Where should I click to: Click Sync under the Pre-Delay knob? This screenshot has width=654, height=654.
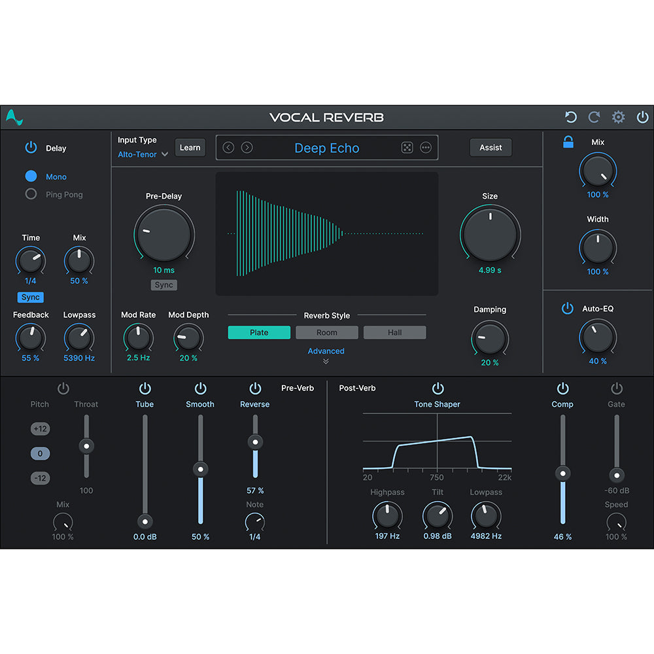[163, 285]
